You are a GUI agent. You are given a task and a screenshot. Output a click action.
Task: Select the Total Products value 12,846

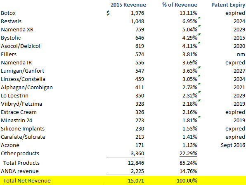136,163
